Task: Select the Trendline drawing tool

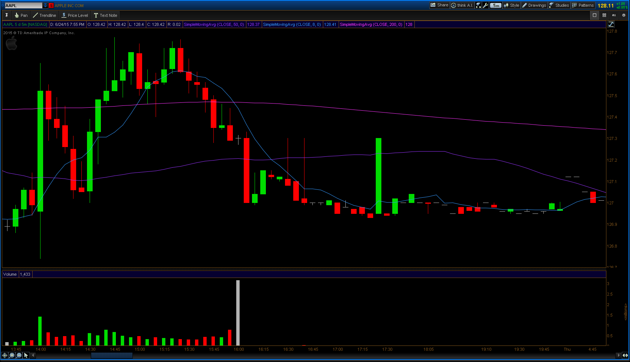Action: click(44, 15)
